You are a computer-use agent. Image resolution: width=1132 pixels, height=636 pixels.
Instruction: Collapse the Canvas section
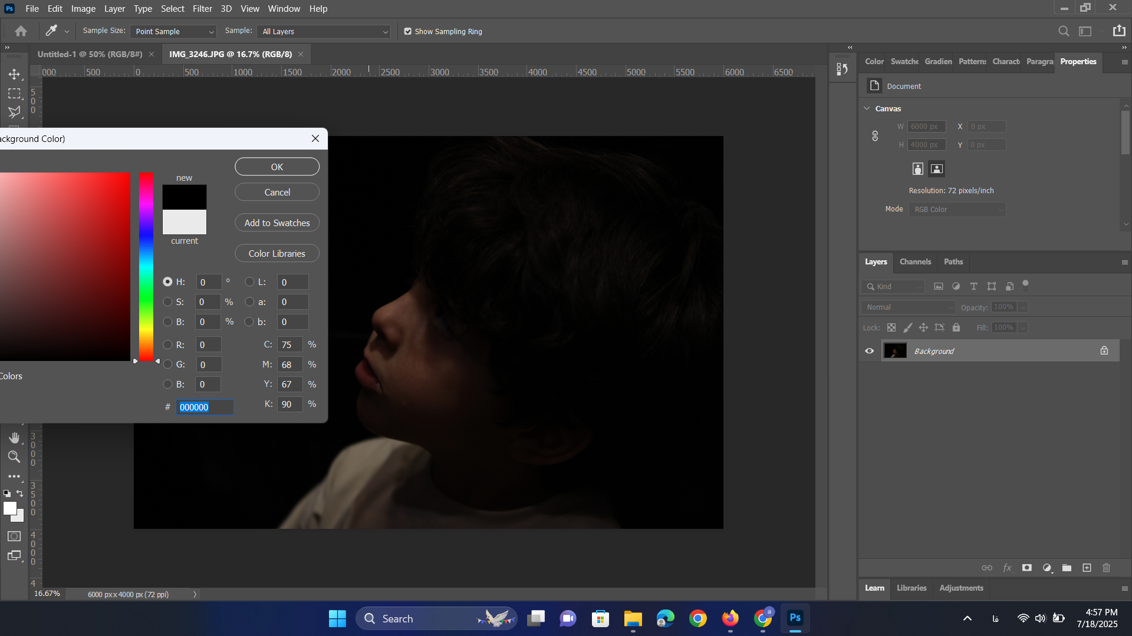click(867, 108)
